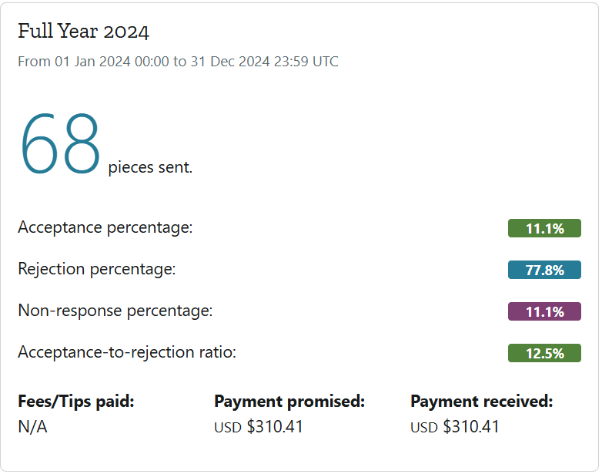This screenshot has height=474, width=602.
Task: Click the USD currency code under Payment promised
Action: 228,428
